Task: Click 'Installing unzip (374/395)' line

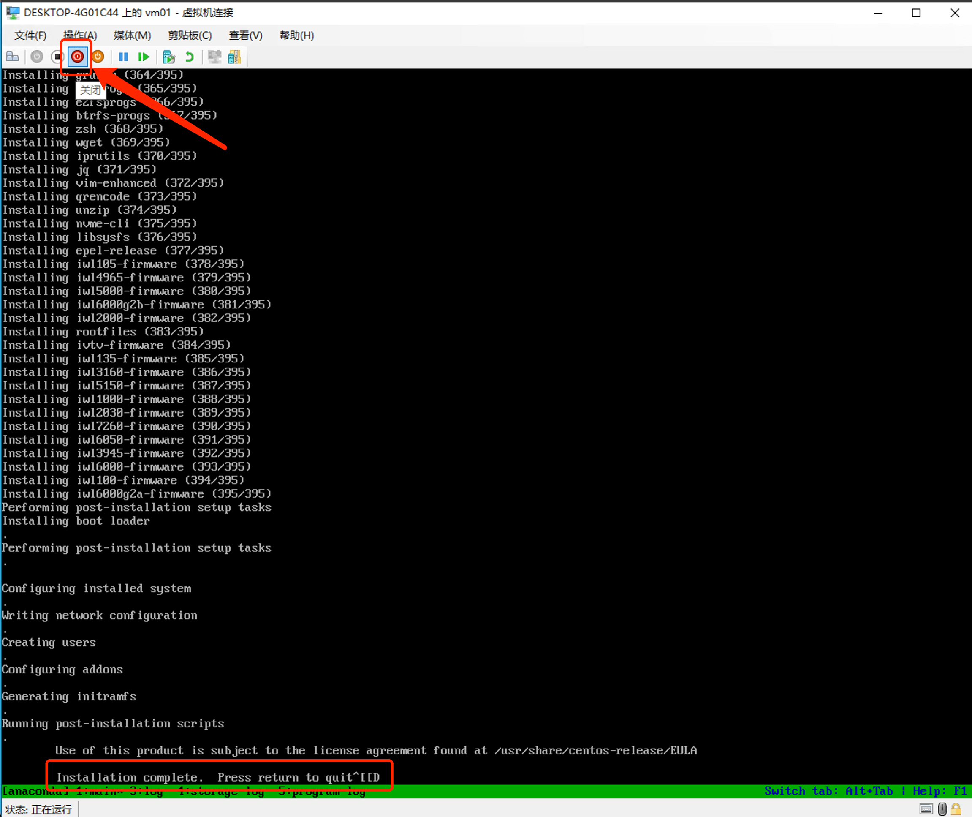Action: tap(90, 210)
